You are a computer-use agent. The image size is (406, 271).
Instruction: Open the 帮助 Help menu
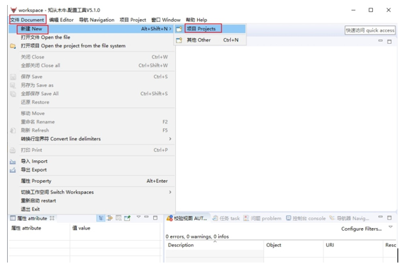196,20
